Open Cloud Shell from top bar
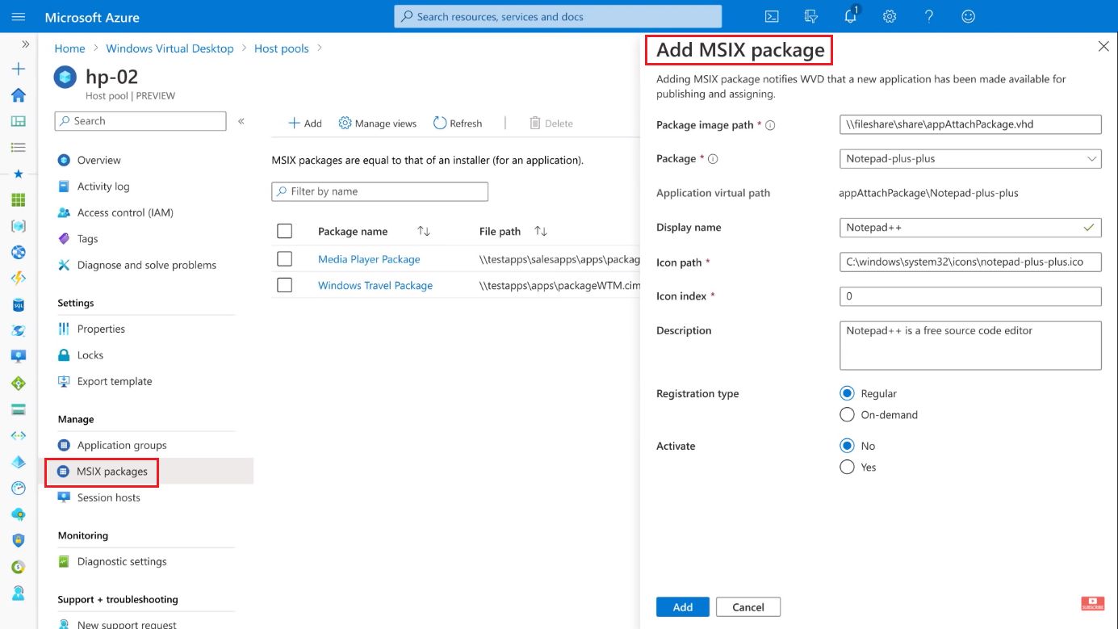 [x=772, y=16]
